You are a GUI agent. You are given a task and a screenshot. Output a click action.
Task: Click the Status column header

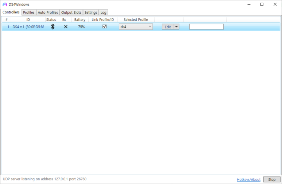coord(51,20)
